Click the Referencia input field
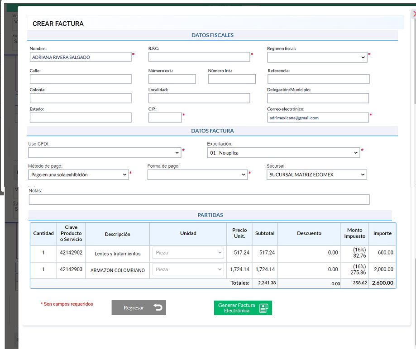Viewport: 416px width, 349px height. [318, 79]
